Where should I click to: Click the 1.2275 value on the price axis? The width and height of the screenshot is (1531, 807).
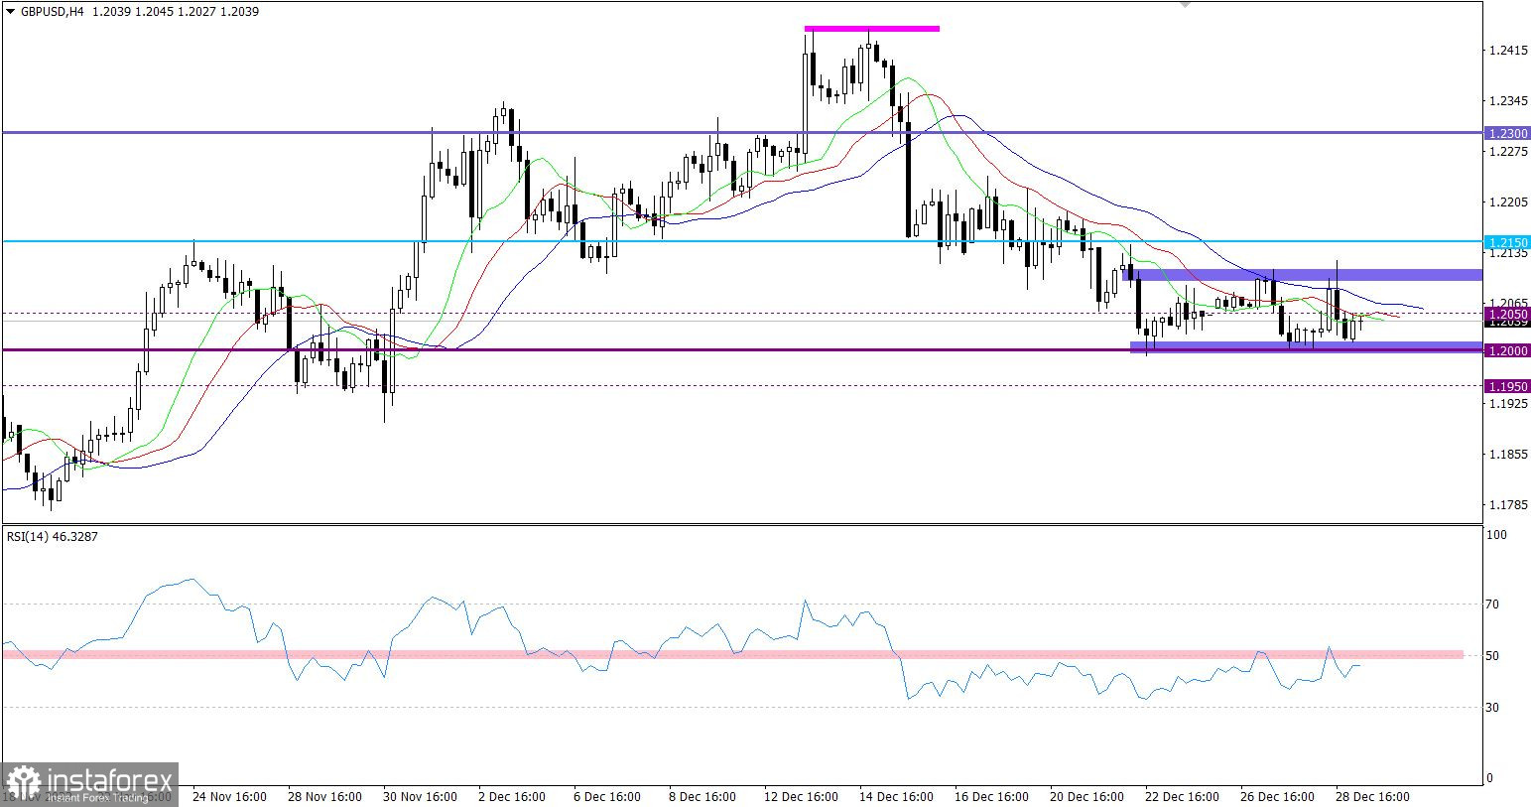click(x=1506, y=151)
